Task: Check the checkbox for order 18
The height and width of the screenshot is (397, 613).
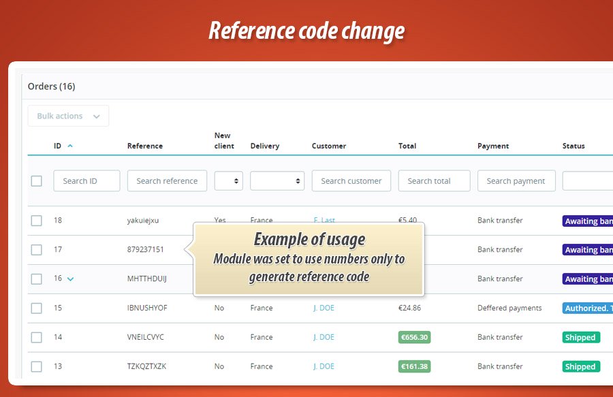Action: tap(36, 220)
